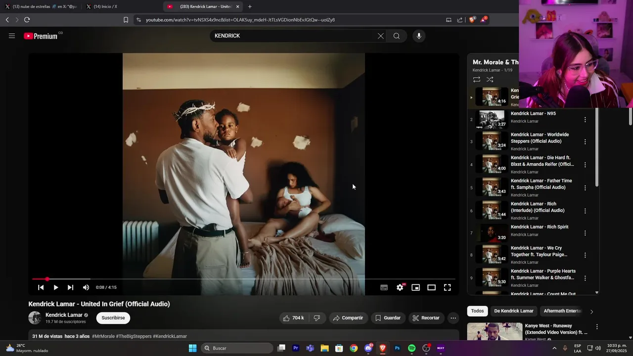Viewport: 633px width, 356px height.
Task: Switch to miniplayer mode
Action: click(x=416, y=287)
